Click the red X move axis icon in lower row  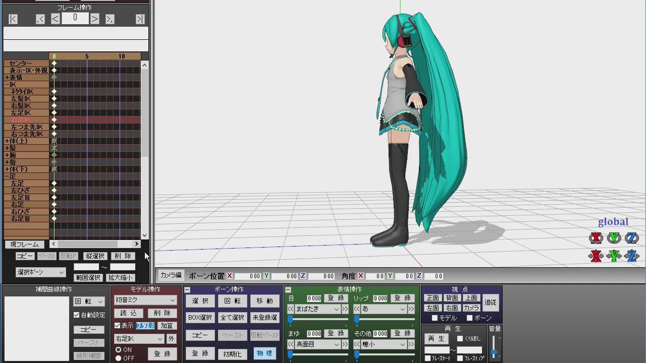pos(595,256)
